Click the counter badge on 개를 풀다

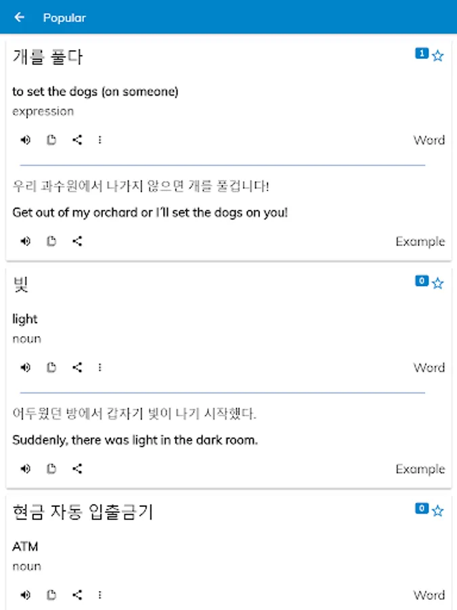coord(422,54)
